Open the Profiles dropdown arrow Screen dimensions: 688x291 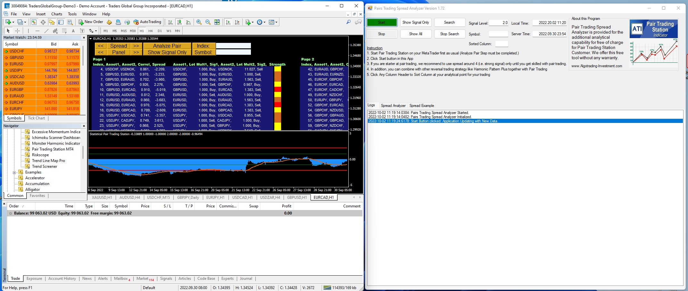click(x=25, y=22)
